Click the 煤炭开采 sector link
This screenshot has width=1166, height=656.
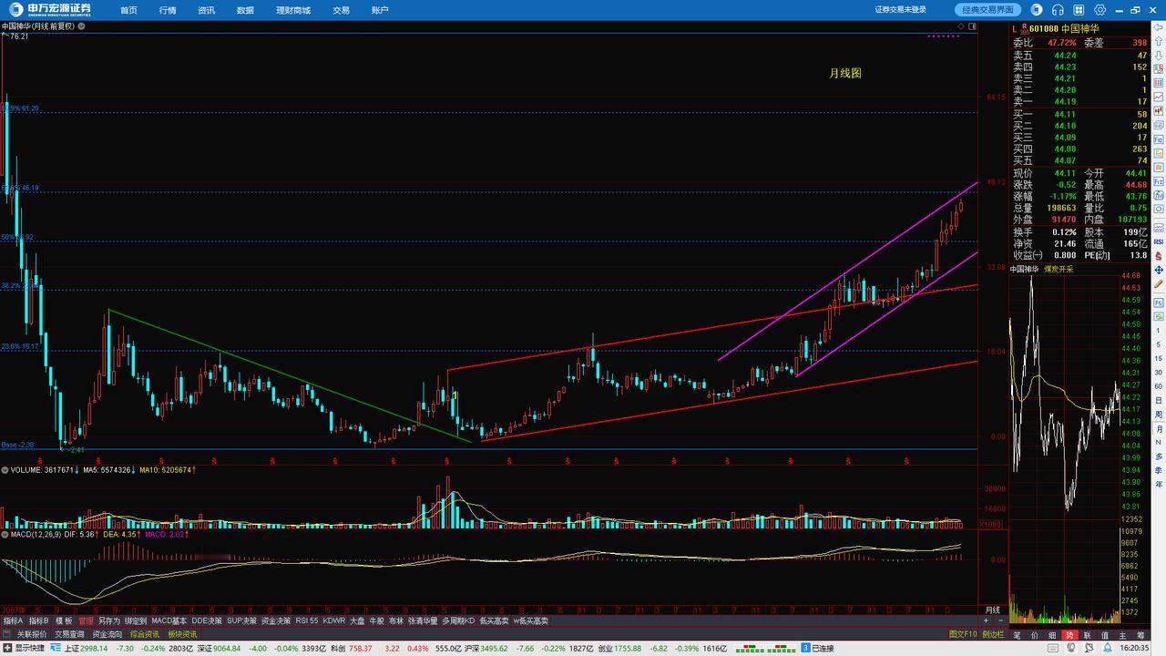click(1059, 270)
